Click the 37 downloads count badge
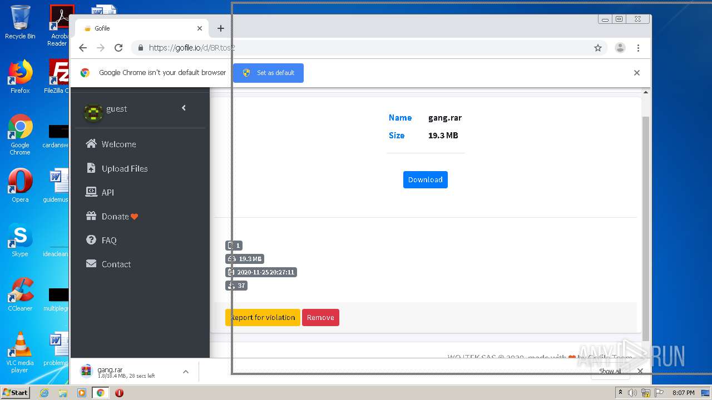 [x=236, y=286]
